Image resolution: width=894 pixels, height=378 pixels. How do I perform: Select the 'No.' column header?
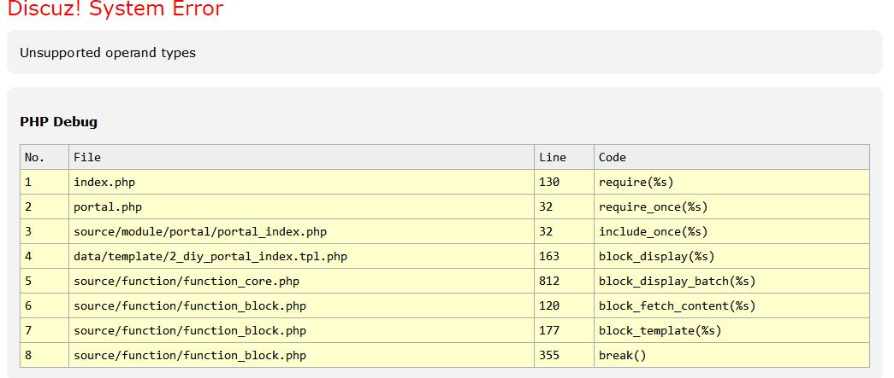tap(34, 157)
